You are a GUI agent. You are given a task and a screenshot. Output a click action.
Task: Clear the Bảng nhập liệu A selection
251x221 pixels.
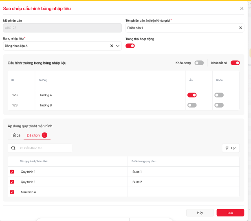click(112, 46)
